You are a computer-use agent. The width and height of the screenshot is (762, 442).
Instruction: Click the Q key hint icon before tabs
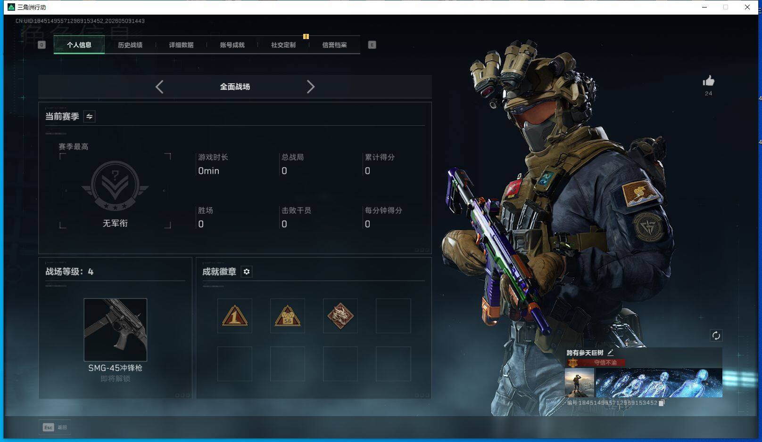tap(41, 45)
